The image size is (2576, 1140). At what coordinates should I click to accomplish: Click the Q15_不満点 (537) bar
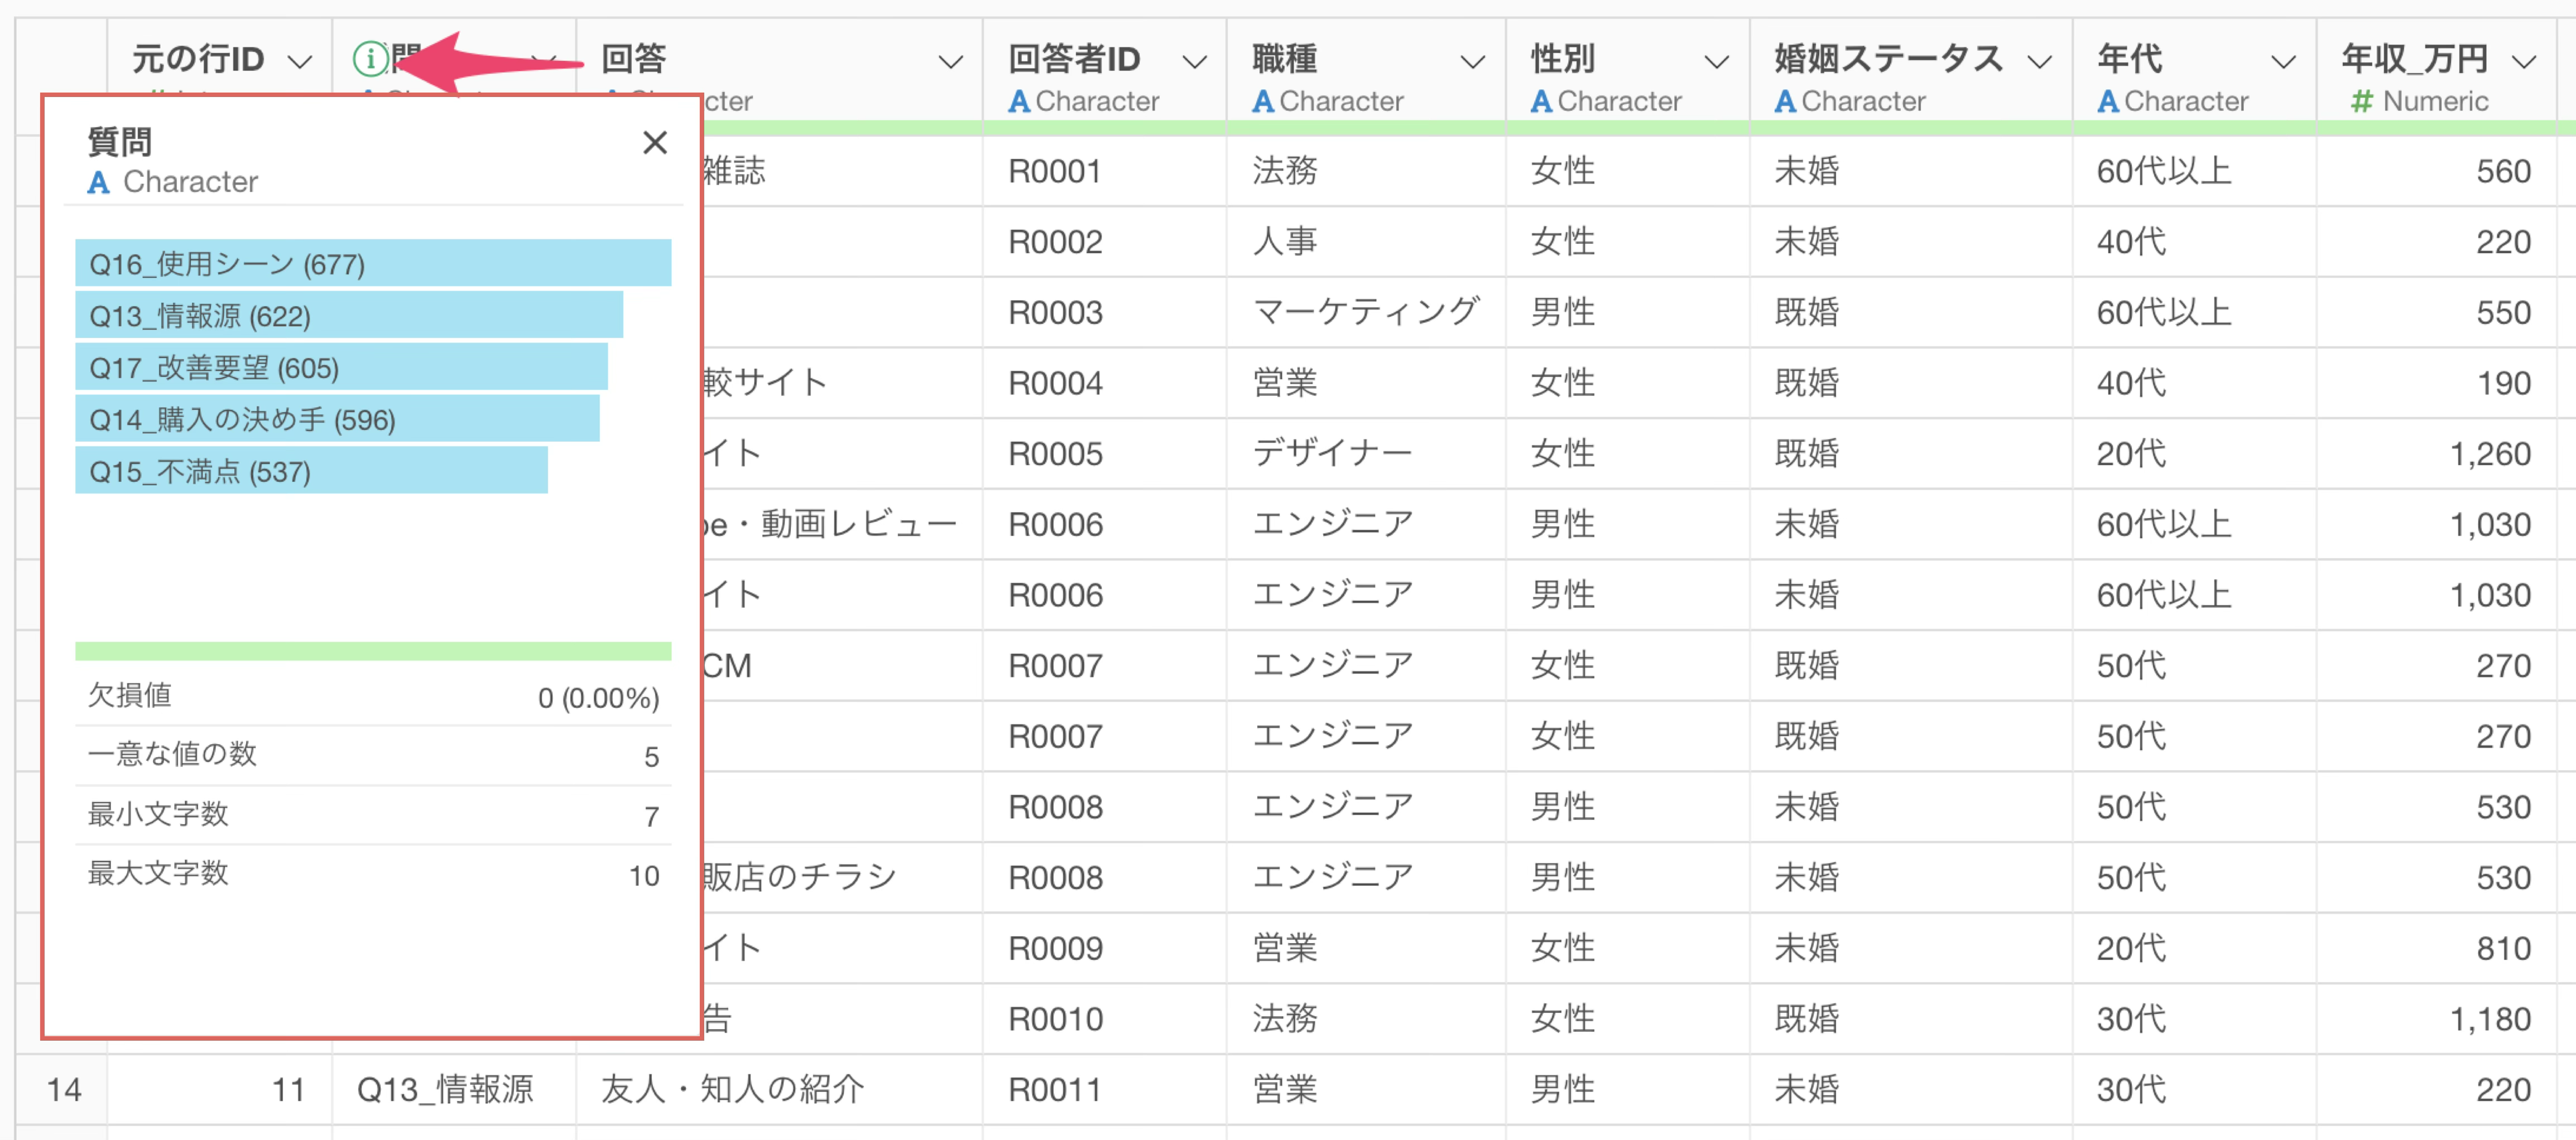pos(311,471)
